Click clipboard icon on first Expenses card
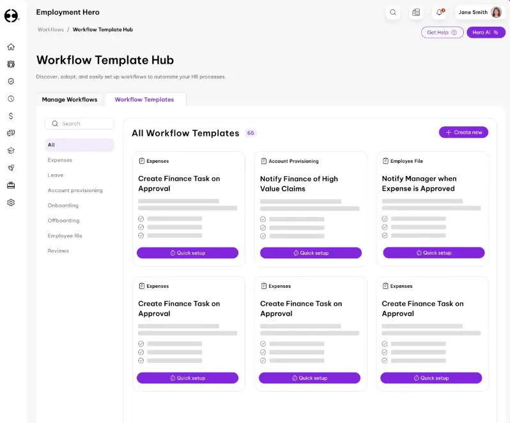The width and height of the screenshot is (510, 423). (142, 161)
